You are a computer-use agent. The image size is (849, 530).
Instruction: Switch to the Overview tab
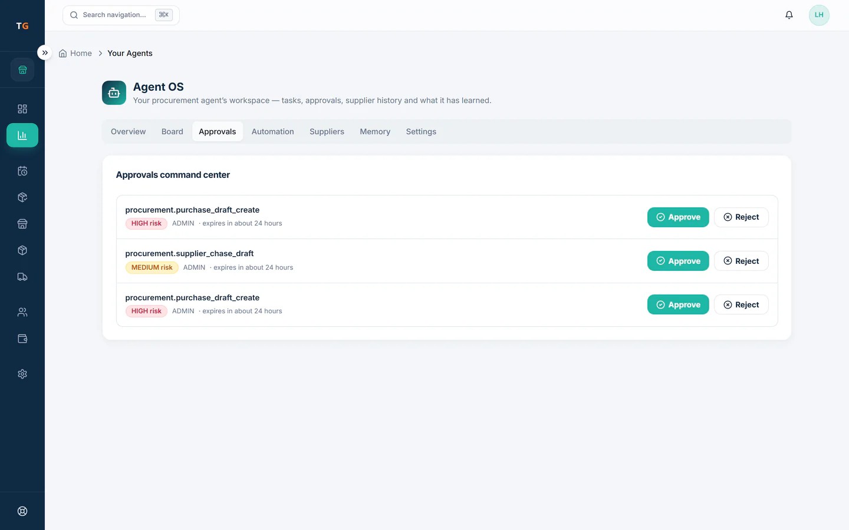click(x=128, y=132)
